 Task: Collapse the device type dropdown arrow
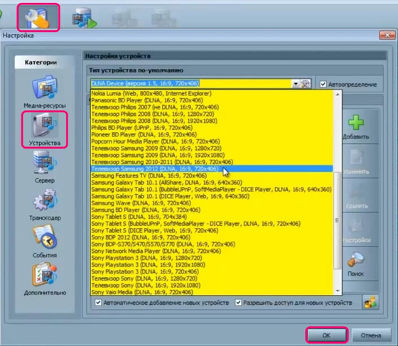coord(296,83)
